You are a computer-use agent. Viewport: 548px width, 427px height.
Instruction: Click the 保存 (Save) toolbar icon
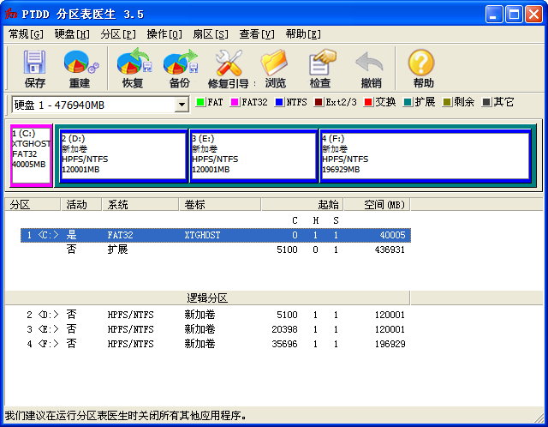coord(35,69)
